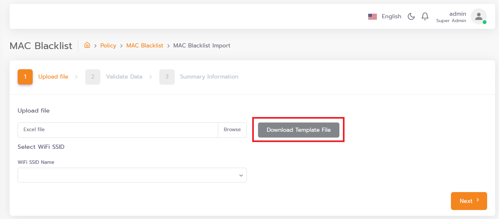Click the admin user avatar
This screenshot has height=219, width=499.
(479, 16)
